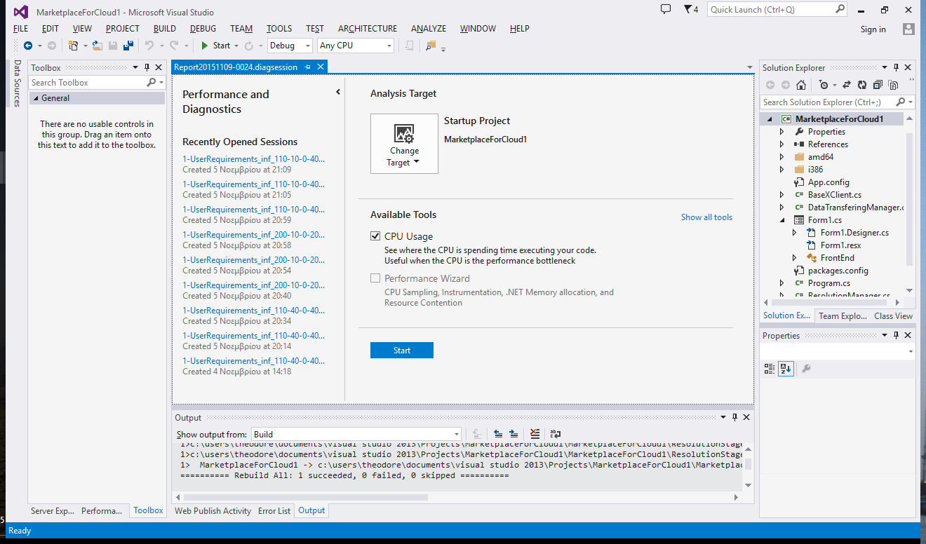926x544 pixels.
Task: Expand the Properties node in Solution Explorer
Action: click(782, 132)
